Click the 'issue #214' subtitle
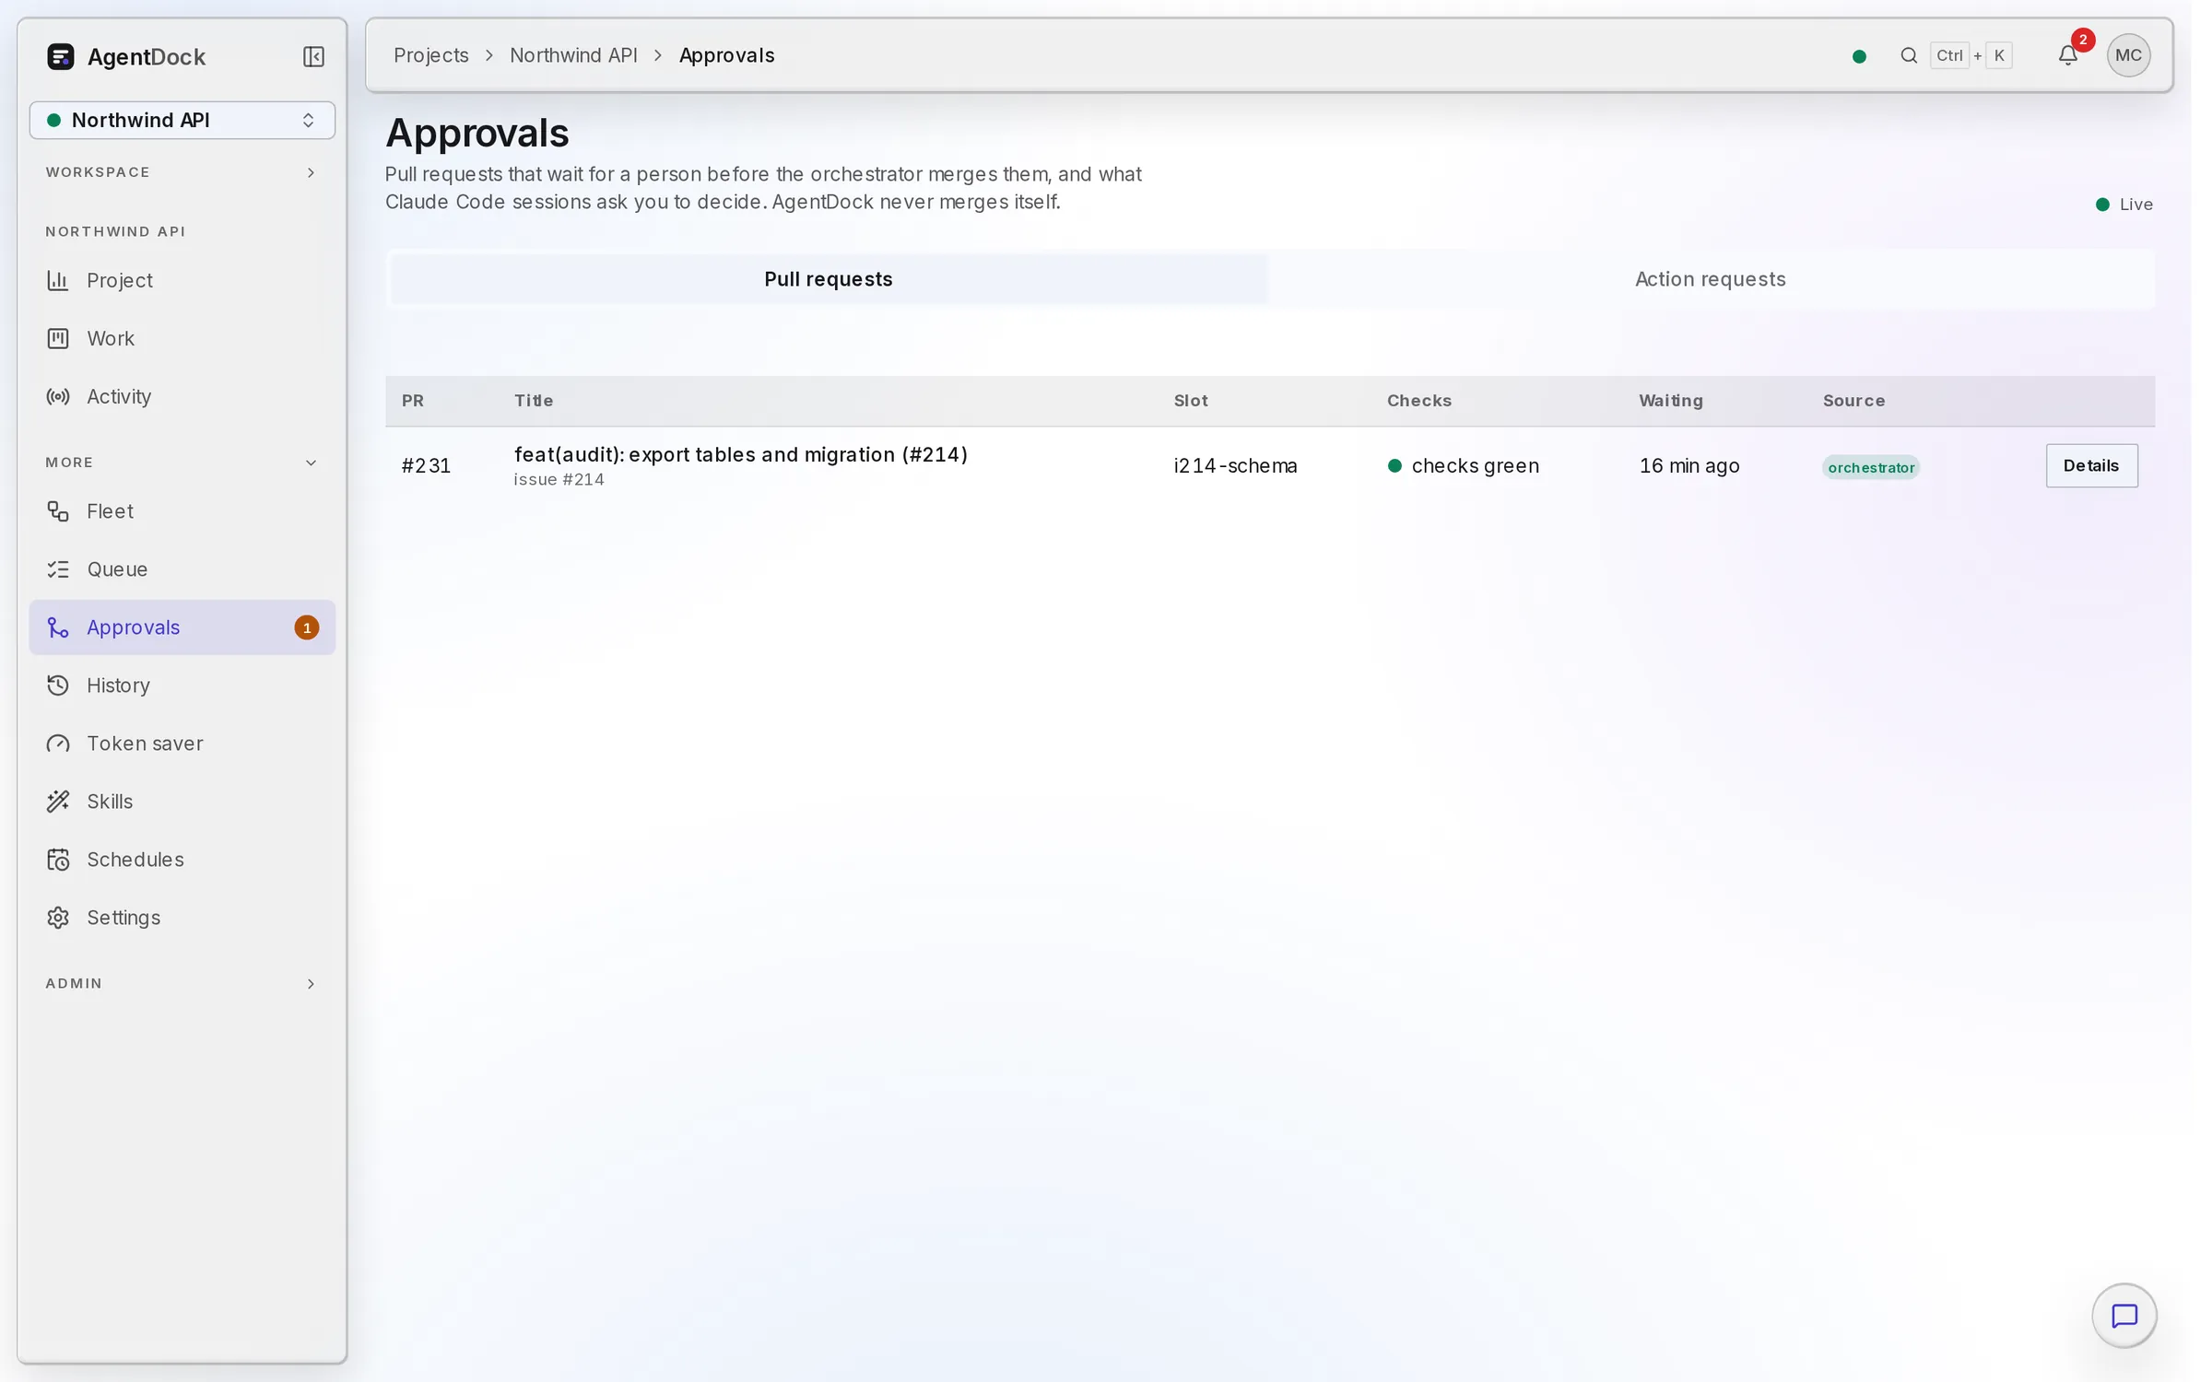Image resolution: width=2212 pixels, height=1382 pixels. (559, 479)
